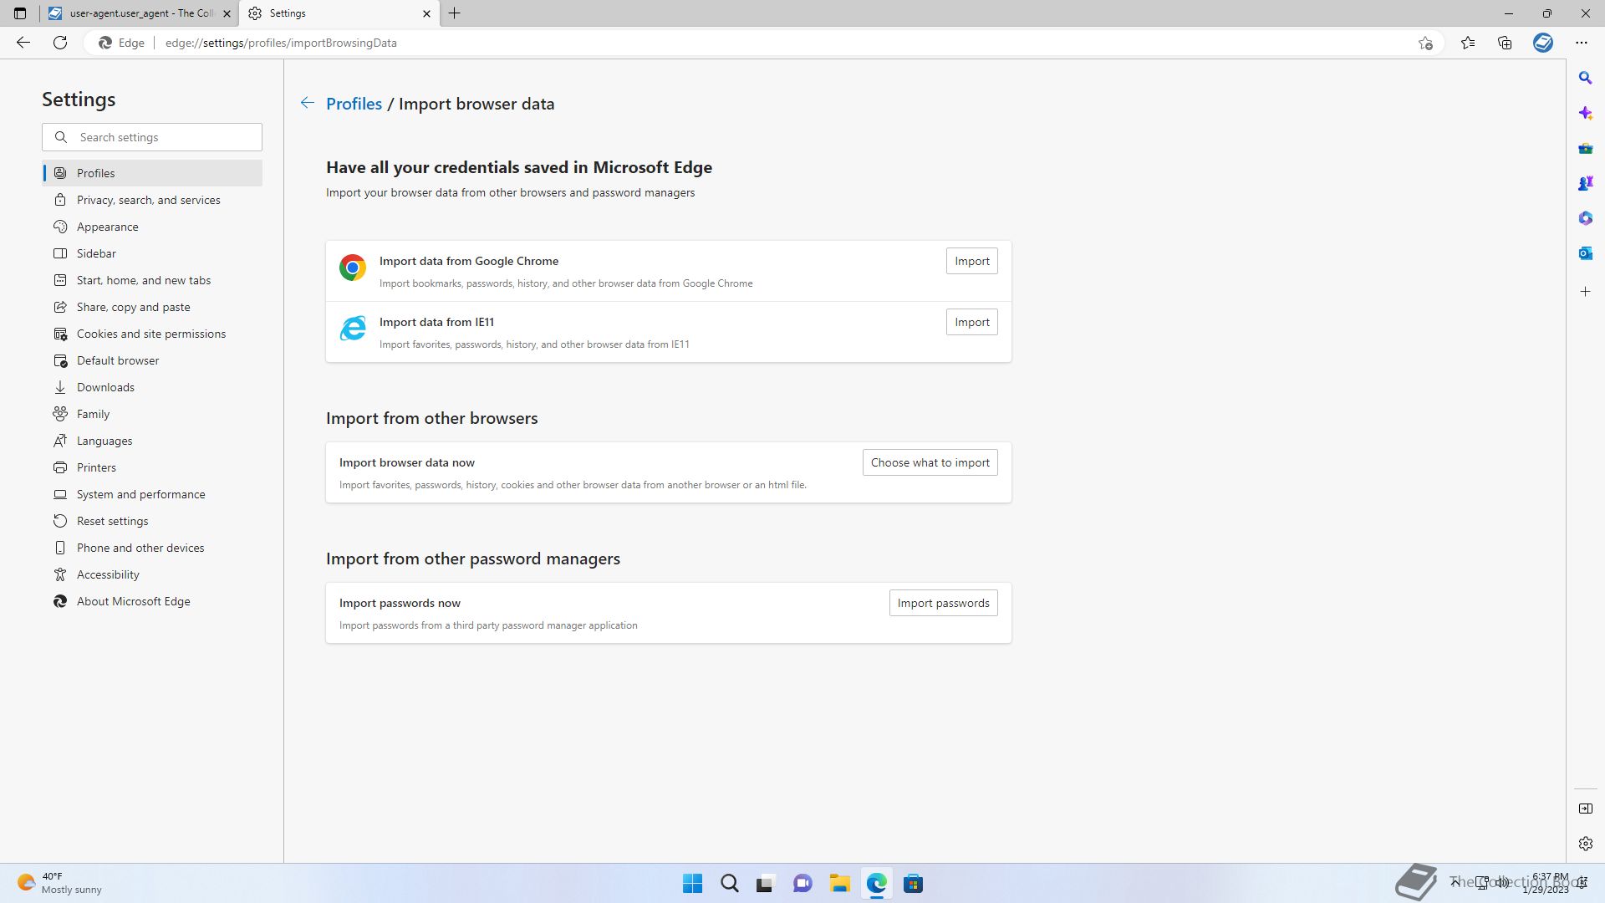Open Privacy, search, and services

click(152, 200)
